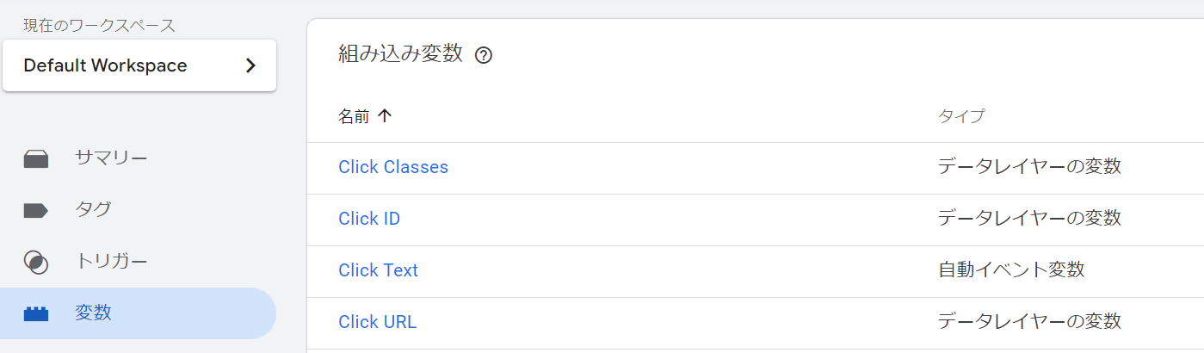Click the Triggers (トリガー) circle icon
The height and width of the screenshot is (353, 1204).
click(x=36, y=263)
